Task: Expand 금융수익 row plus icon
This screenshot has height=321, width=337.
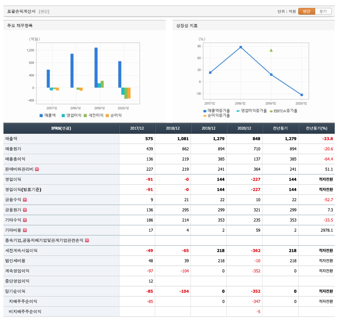Action: tap(25, 200)
